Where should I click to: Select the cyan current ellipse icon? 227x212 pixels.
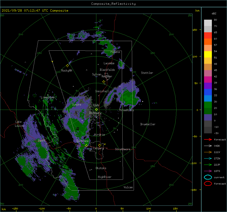tap(208, 177)
